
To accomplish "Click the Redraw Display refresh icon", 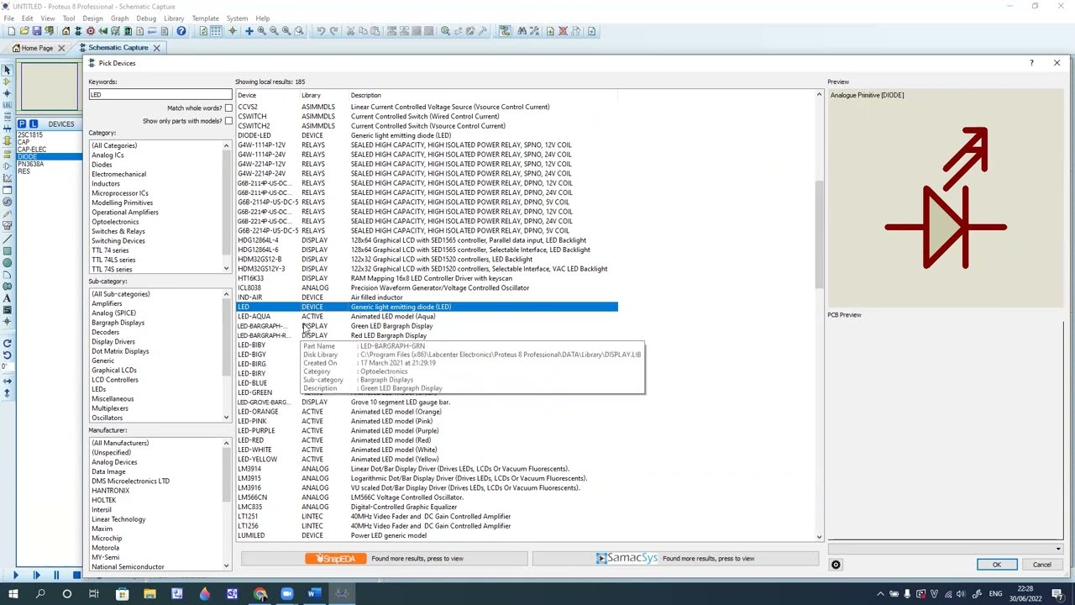I will click(203, 31).
